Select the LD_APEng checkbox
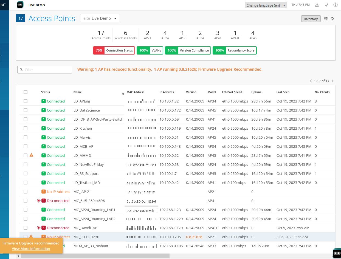This screenshot has height=259, width=341. click(26, 101)
